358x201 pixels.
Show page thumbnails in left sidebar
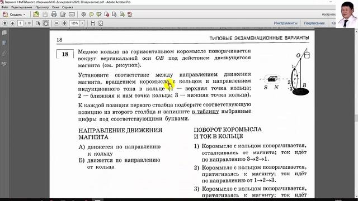point(4,33)
